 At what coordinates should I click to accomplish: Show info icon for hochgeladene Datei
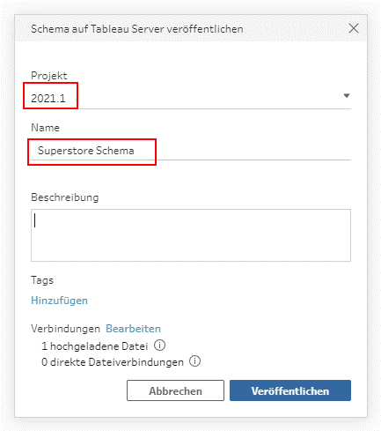coord(160,346)
